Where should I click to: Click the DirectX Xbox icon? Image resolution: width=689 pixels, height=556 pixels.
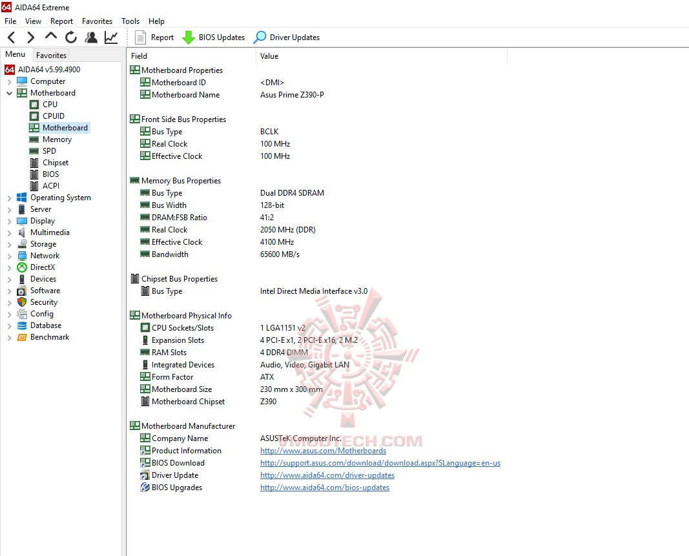tap(21, 267)
